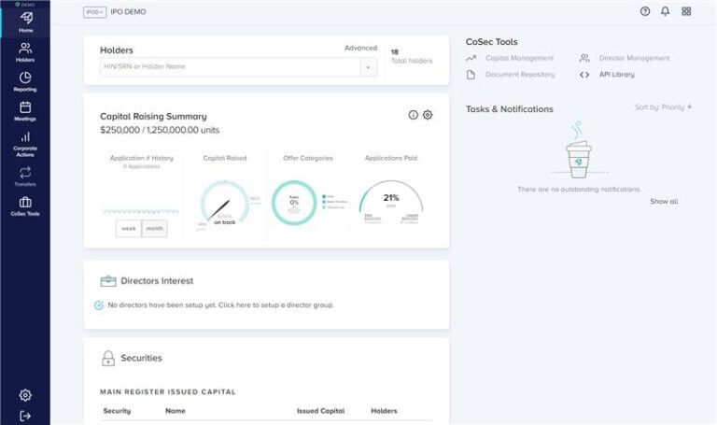Viewport: 717px width, 425px height.
Task: Open the Transfers sidebar icon
Action: (25, 176)
